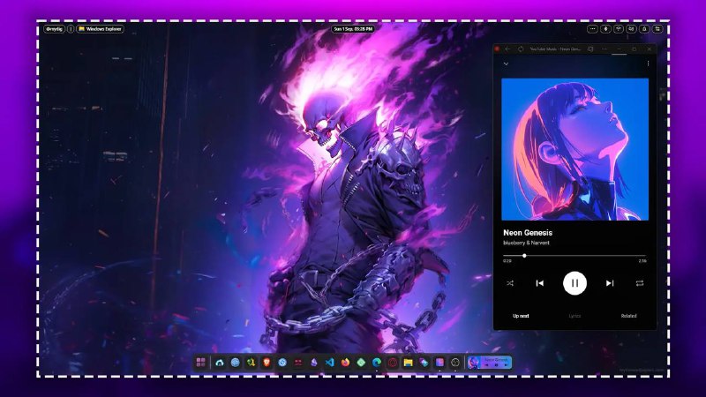Viewport: 706px width, 397px height.
Task: Switch to the Lyrics tab
Action: [x=575, y=316]
